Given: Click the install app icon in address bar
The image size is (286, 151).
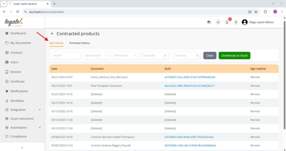Looking at the screenshot, I should pos(250,12).
